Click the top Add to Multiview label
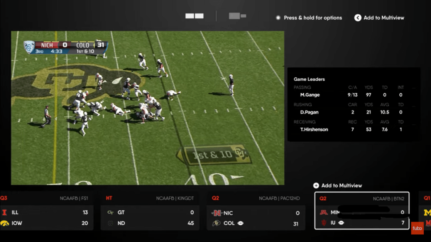This screenshot has width=431, height=242. (383, 18)
